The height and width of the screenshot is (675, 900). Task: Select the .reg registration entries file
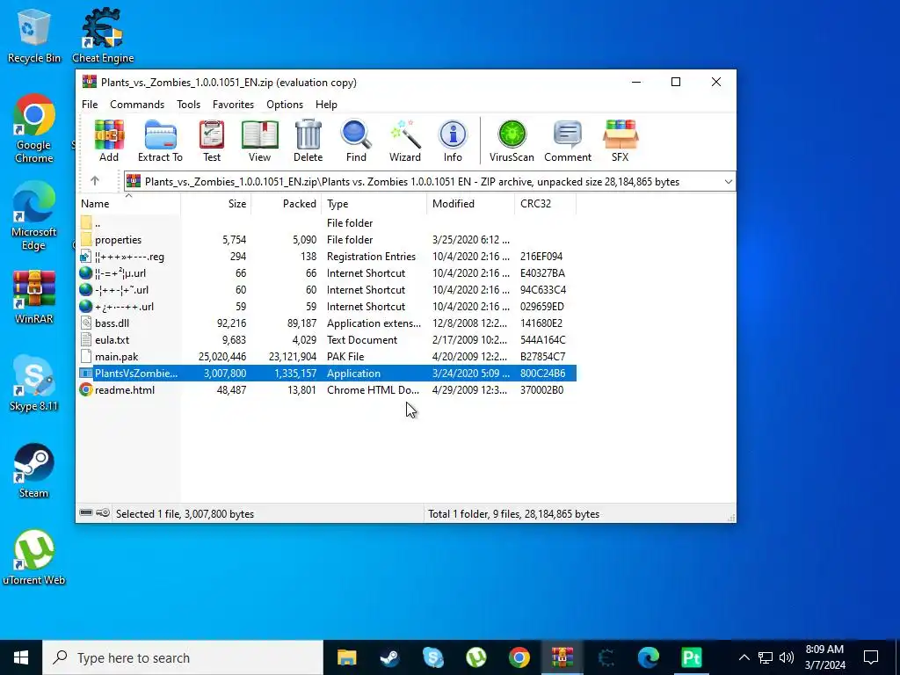point(327,256)
